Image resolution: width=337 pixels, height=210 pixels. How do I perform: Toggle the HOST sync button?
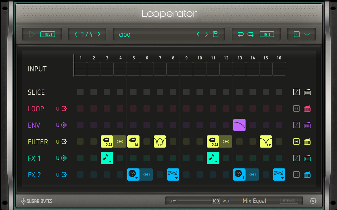(48, 34)
